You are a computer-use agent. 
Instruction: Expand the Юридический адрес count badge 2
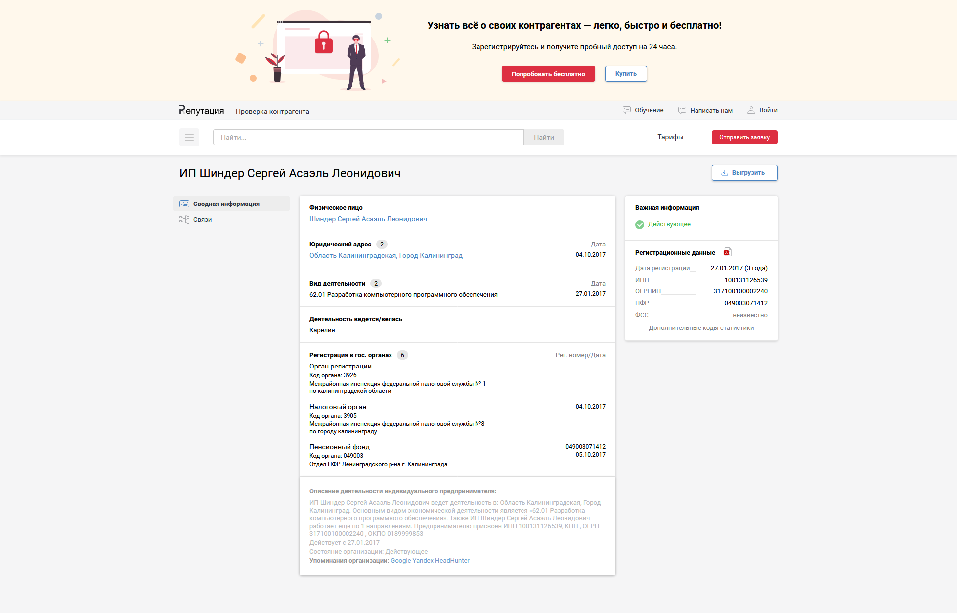coord(382,244)
